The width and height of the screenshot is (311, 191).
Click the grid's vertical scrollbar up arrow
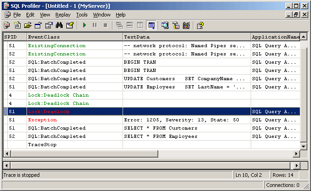pos(304,37)
